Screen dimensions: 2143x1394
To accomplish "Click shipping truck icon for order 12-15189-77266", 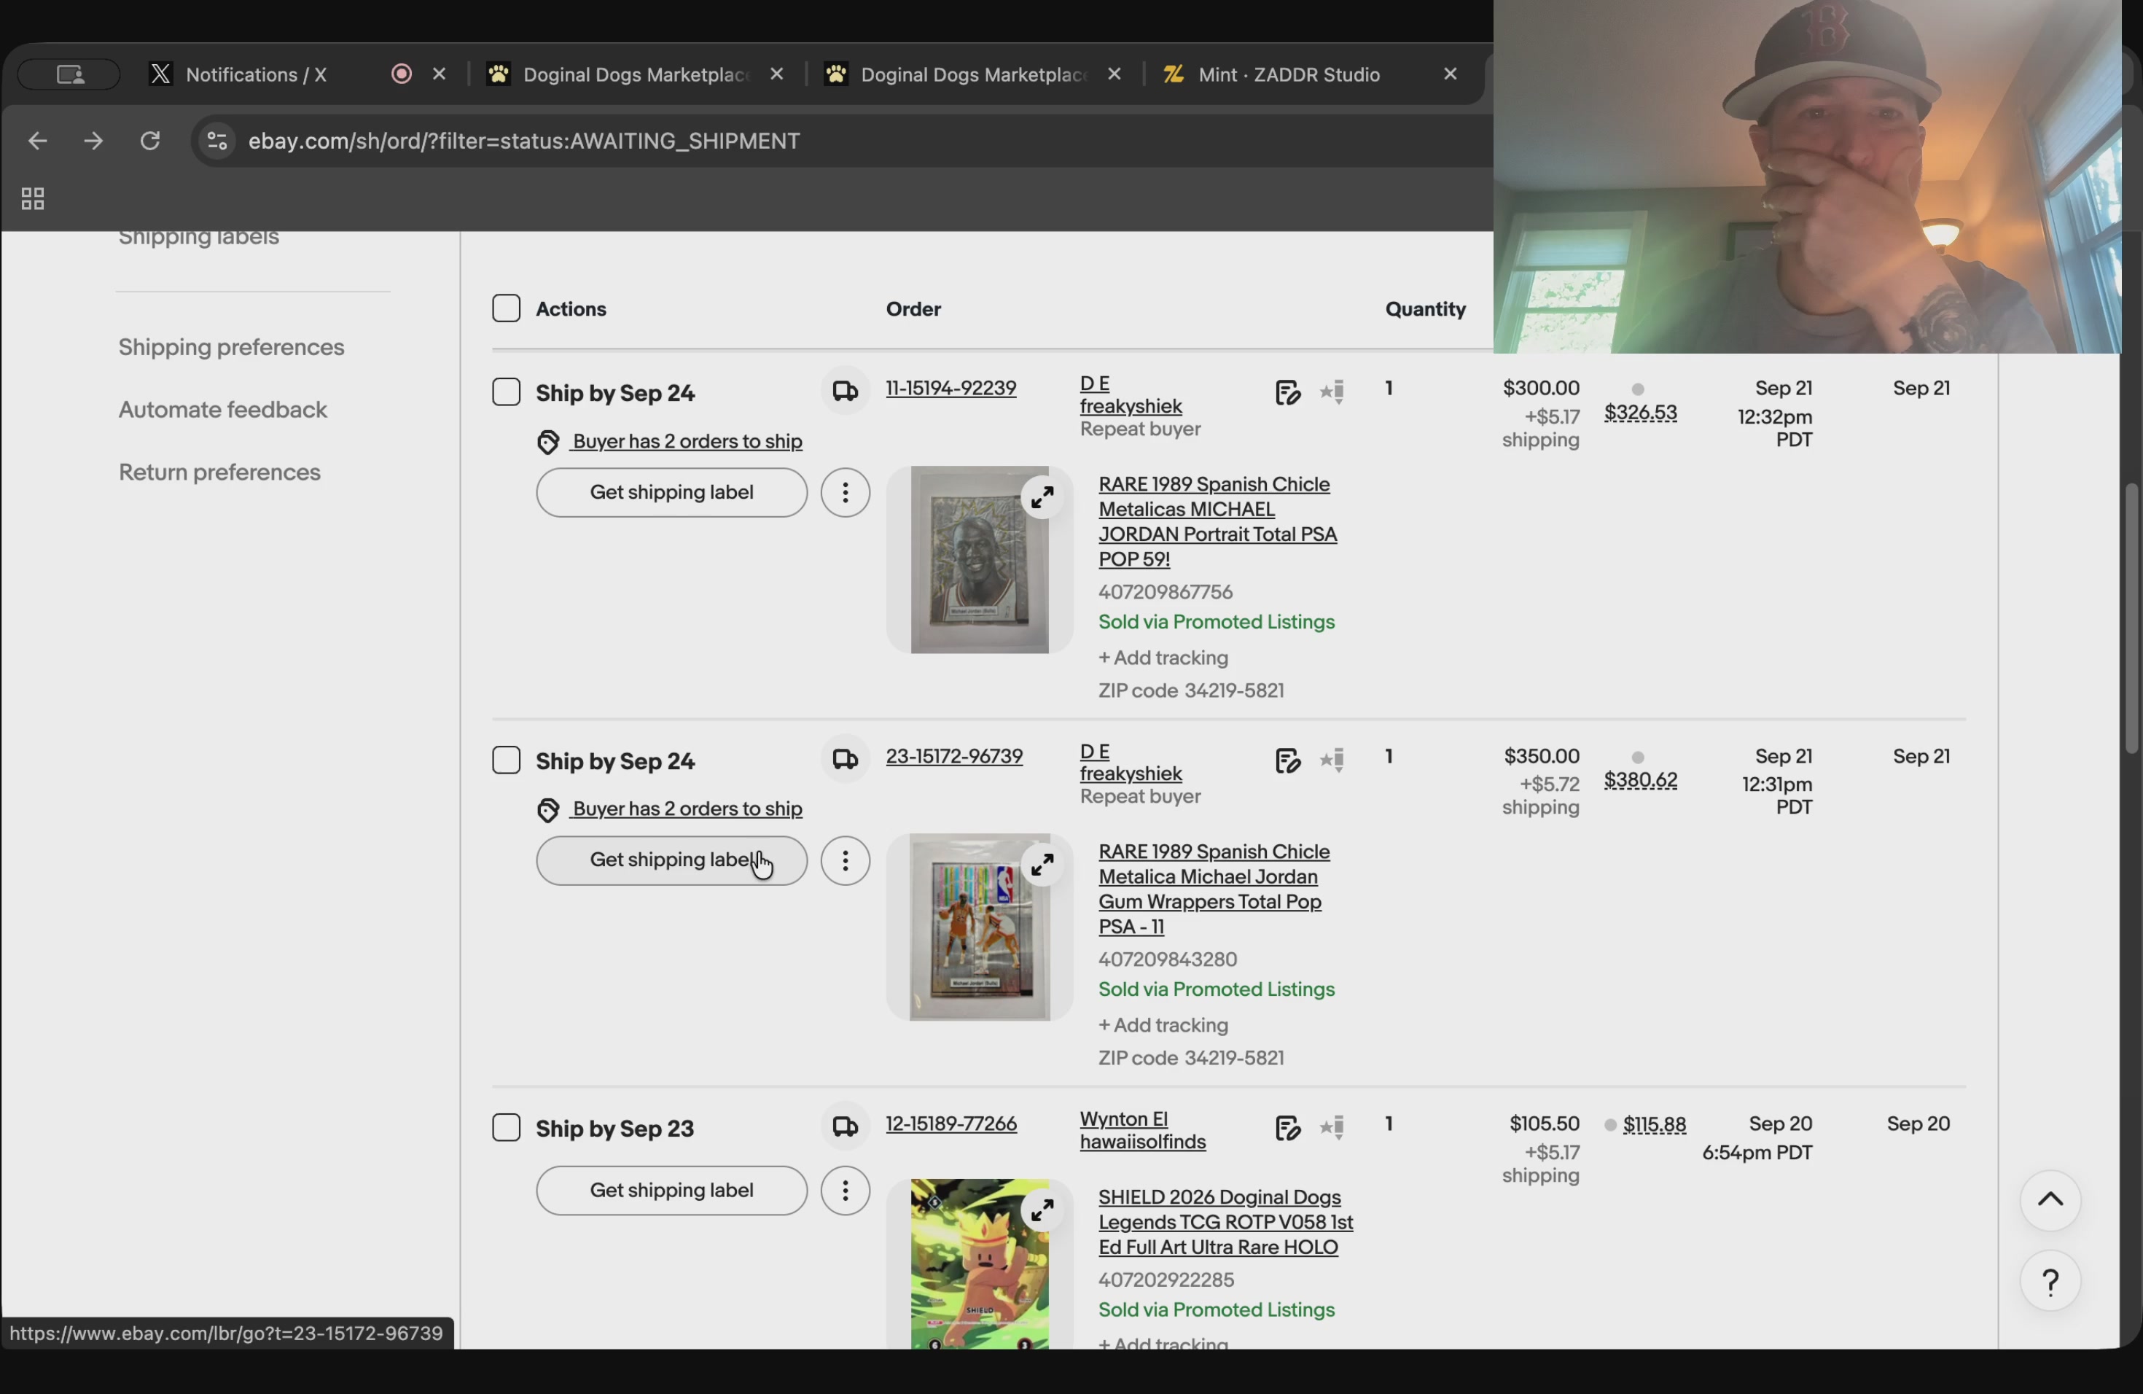I will [845, 1127].
